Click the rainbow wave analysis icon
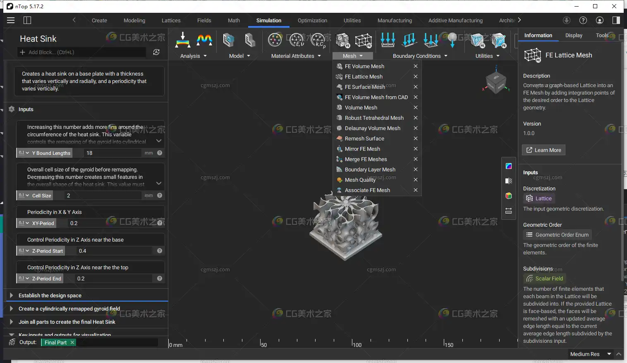The image size is (627, 363). click(204, 40)
